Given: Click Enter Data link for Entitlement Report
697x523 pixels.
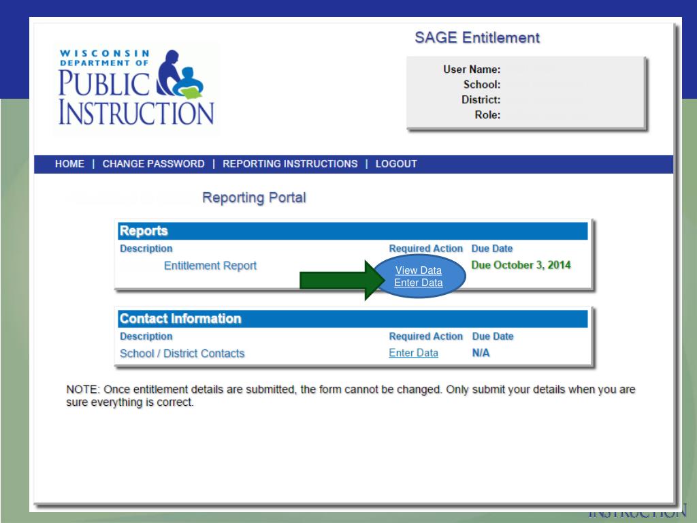Looking at the screenshot, I should pyautogui.click(x=419, y=283).
